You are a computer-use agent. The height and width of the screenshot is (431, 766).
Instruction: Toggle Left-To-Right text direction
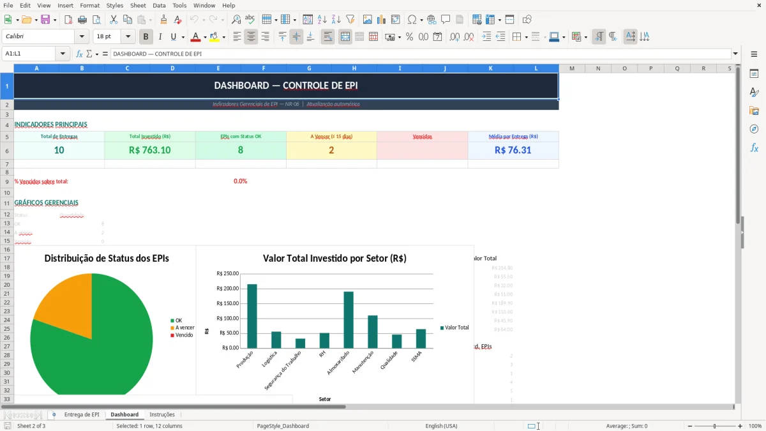tap(599, 37)
